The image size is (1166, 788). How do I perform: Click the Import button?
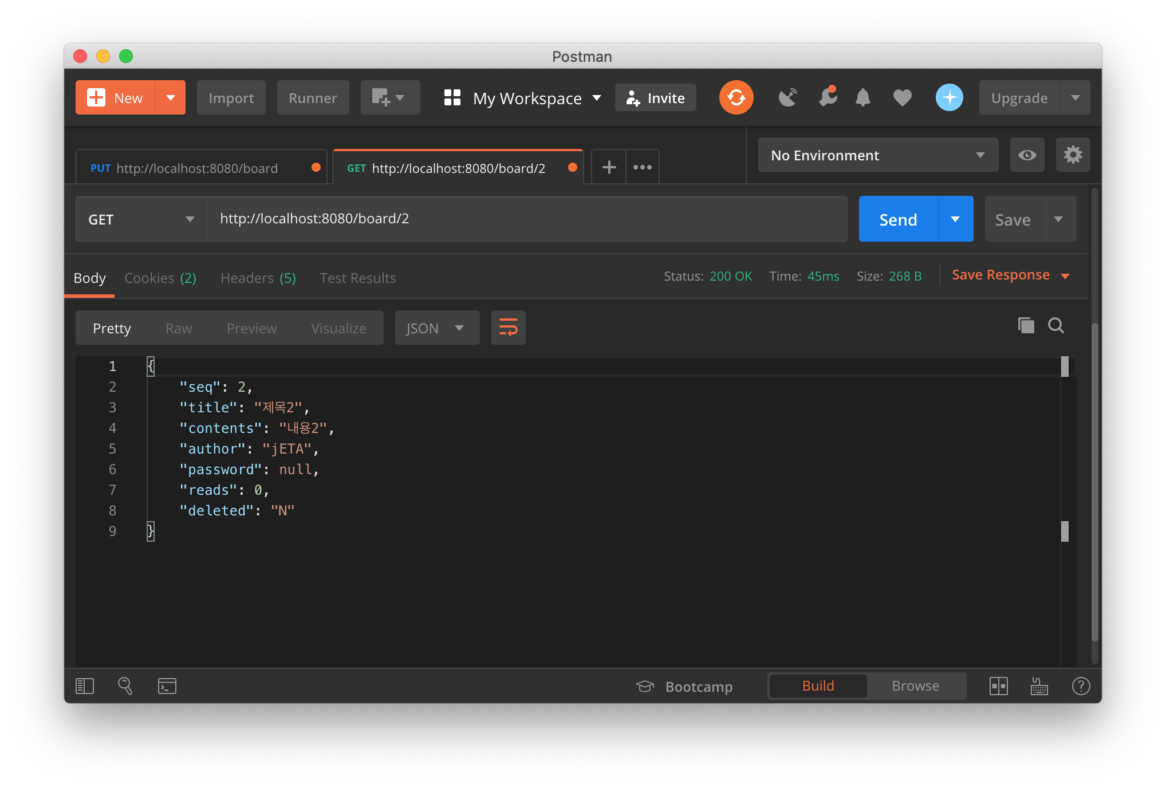point(231,98)
